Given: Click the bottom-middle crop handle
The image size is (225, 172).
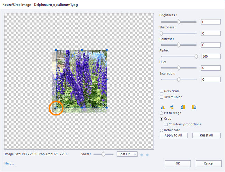Looking at the screenshot, I should pos(82,108).
